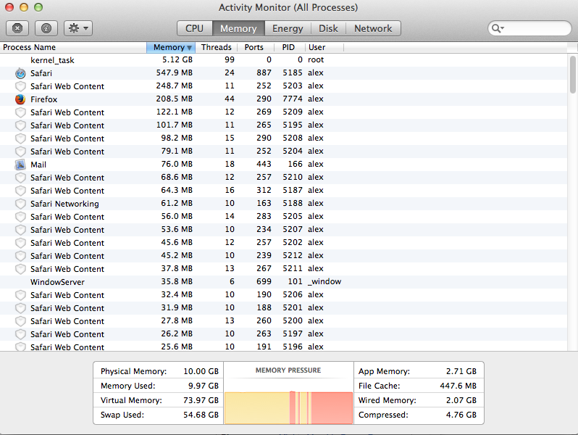Image resolution: width=578 pixels, height=435 pixels.
Task: Click the icon of Safari Web Content 31.9 MB
Action: coord(20,308)
